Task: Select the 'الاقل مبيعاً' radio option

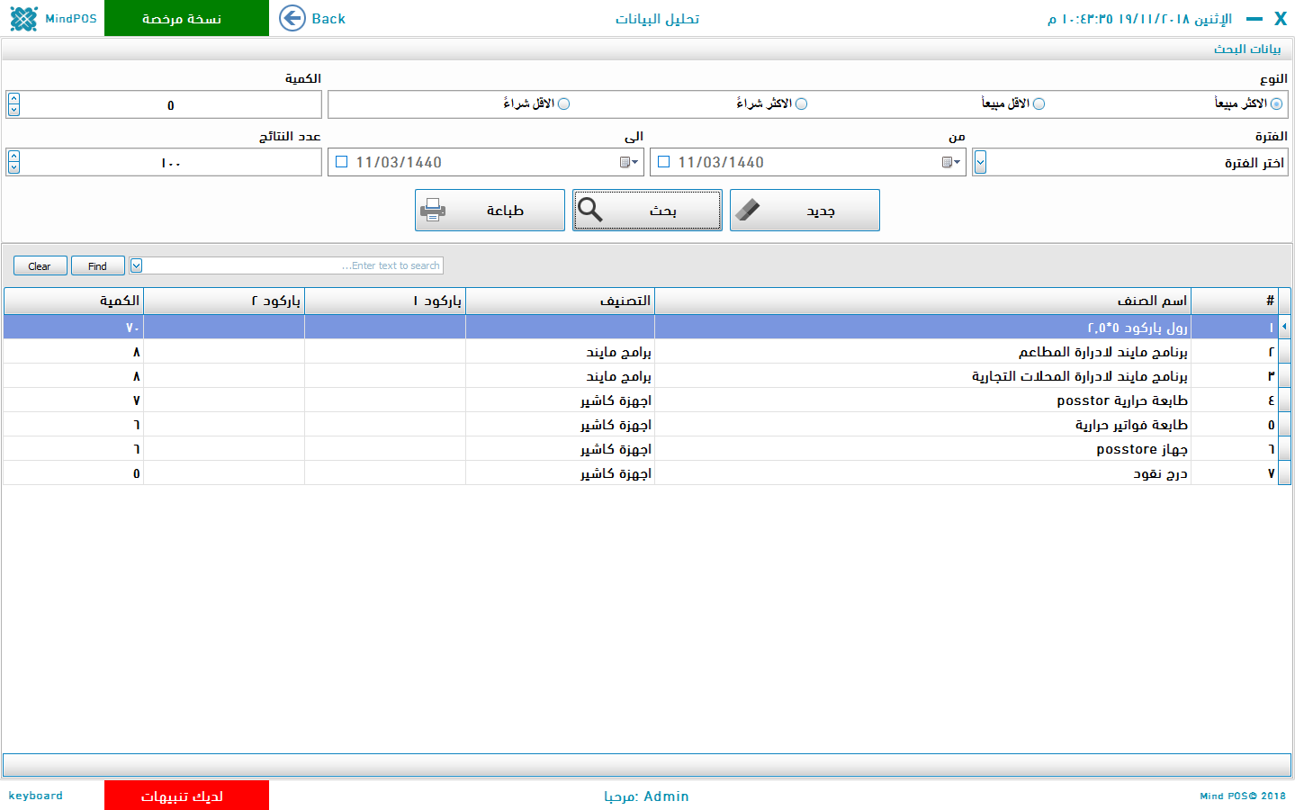Action: [x=1039, y=103]
